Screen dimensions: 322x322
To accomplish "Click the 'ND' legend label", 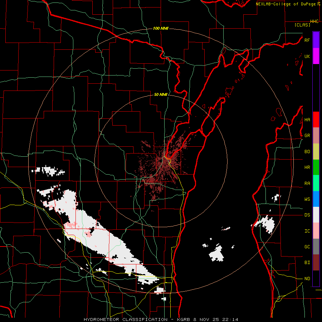I will [307, 279].
